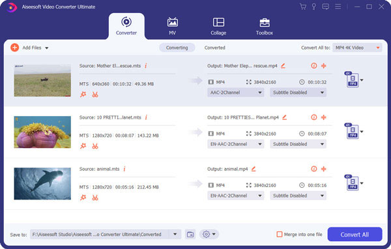Click the key register icon
This screenshot has width=391, height=249.
tap(314, 7)
